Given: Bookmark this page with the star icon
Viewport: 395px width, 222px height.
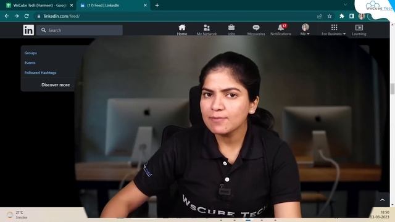Looking at the screenshot, I should [330, 16].
